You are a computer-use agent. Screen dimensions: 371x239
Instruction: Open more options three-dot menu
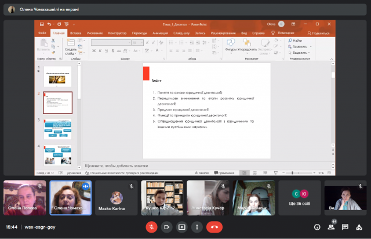tap(197, 227)
